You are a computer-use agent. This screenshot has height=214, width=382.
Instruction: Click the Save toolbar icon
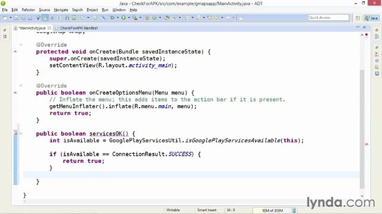tap(16, 18)
